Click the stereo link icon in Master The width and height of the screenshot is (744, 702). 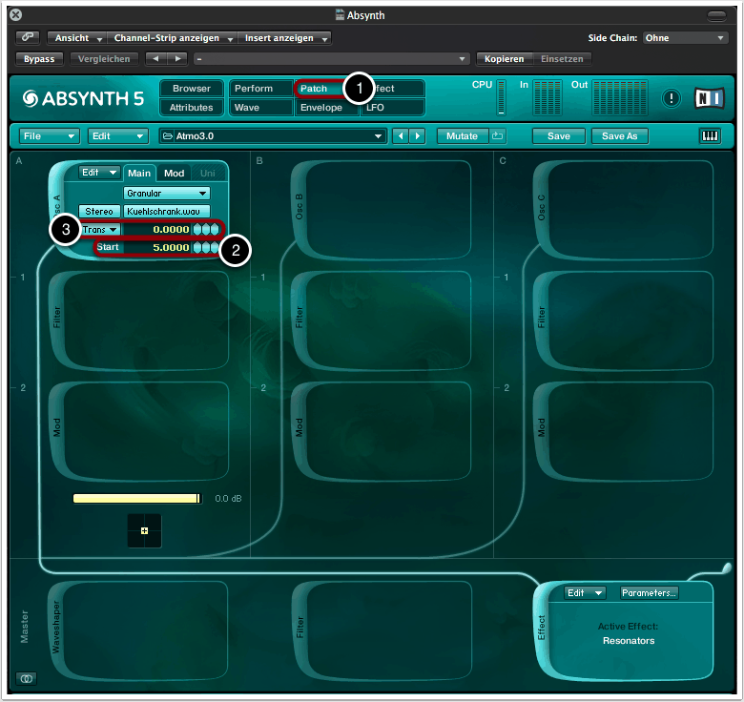[27, 678]
